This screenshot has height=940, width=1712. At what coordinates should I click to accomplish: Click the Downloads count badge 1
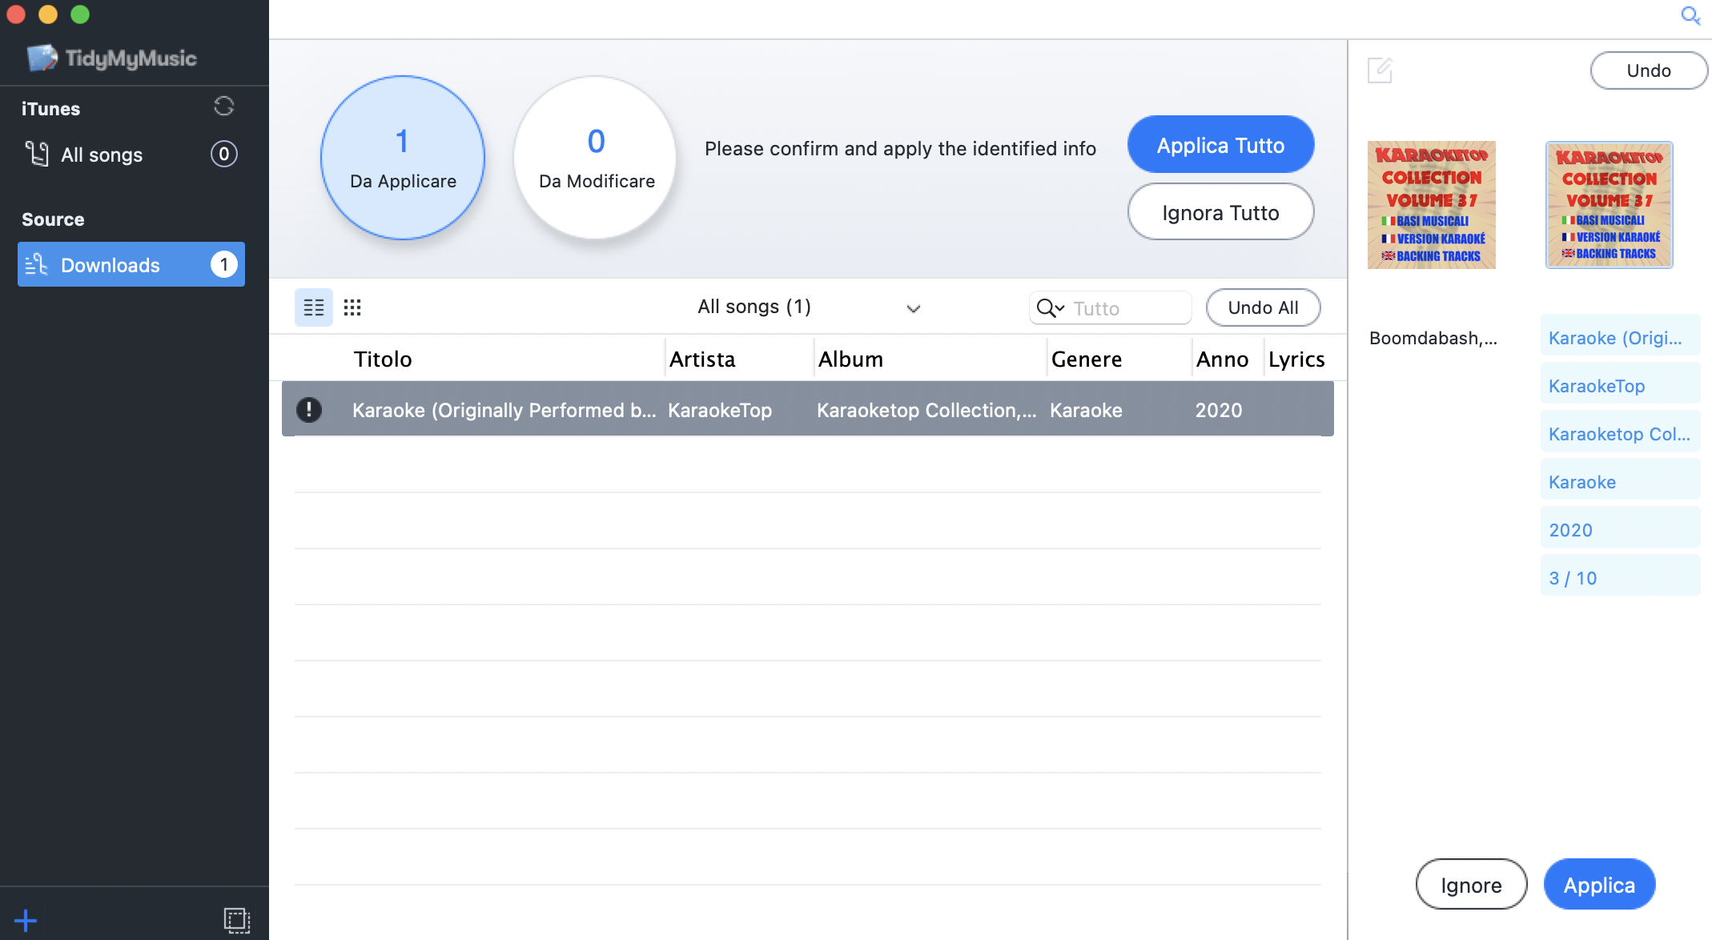coord(224,264)
